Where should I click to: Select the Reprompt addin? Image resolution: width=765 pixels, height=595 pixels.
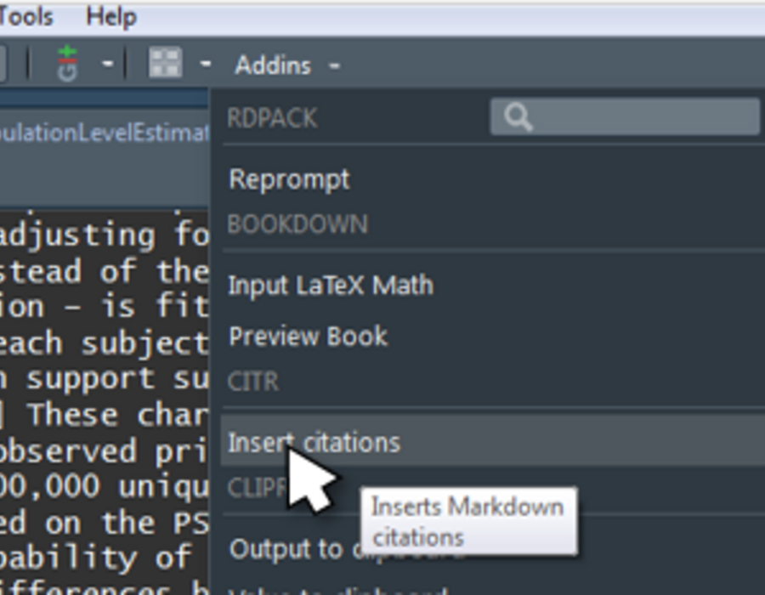(290, 180)
